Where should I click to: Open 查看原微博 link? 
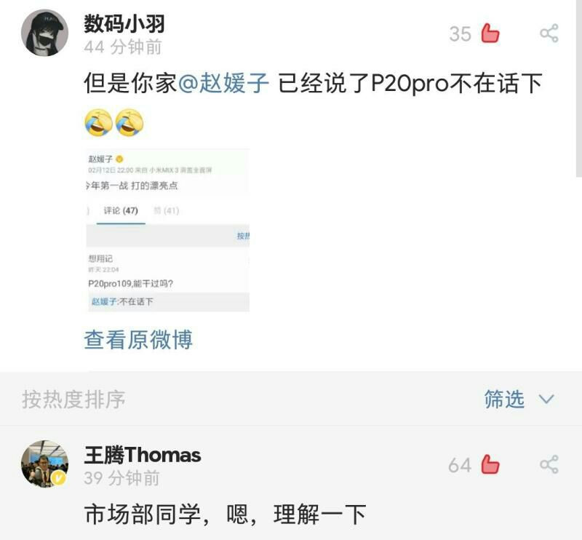(x=138, y=339)
